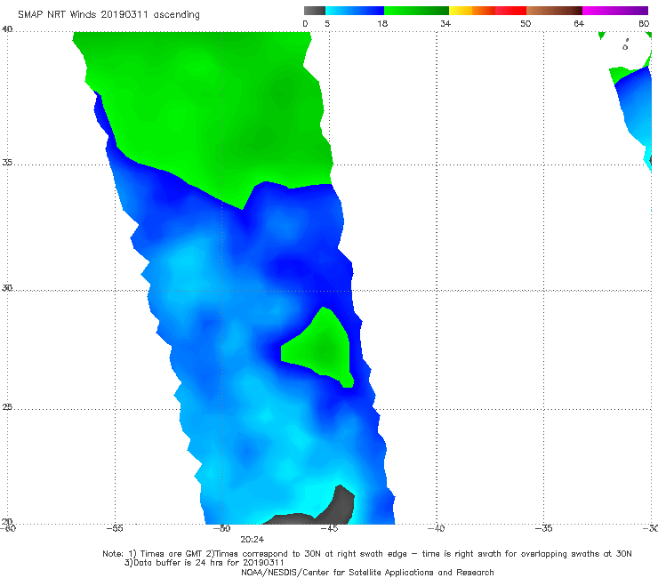Click the color bar label '50'
The image size is (658, 578).
click(526, 23)
